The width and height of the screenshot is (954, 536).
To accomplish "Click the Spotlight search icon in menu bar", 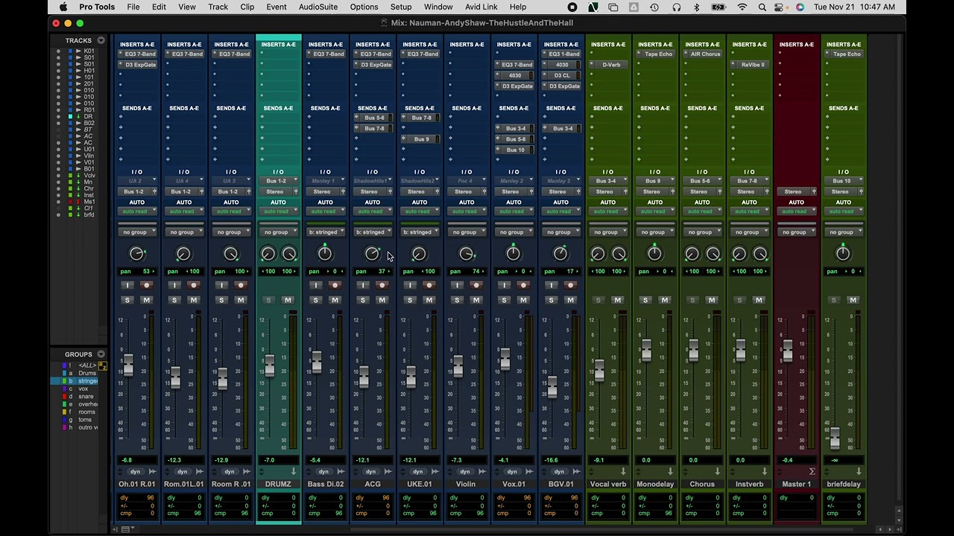I will [x=762, y=7].
